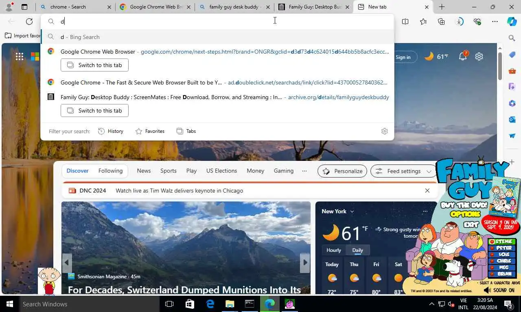This screenshot has height=312, width=521.
Task: Select 'd - Bing Search' suggestion
Action: tap(217, 37)
